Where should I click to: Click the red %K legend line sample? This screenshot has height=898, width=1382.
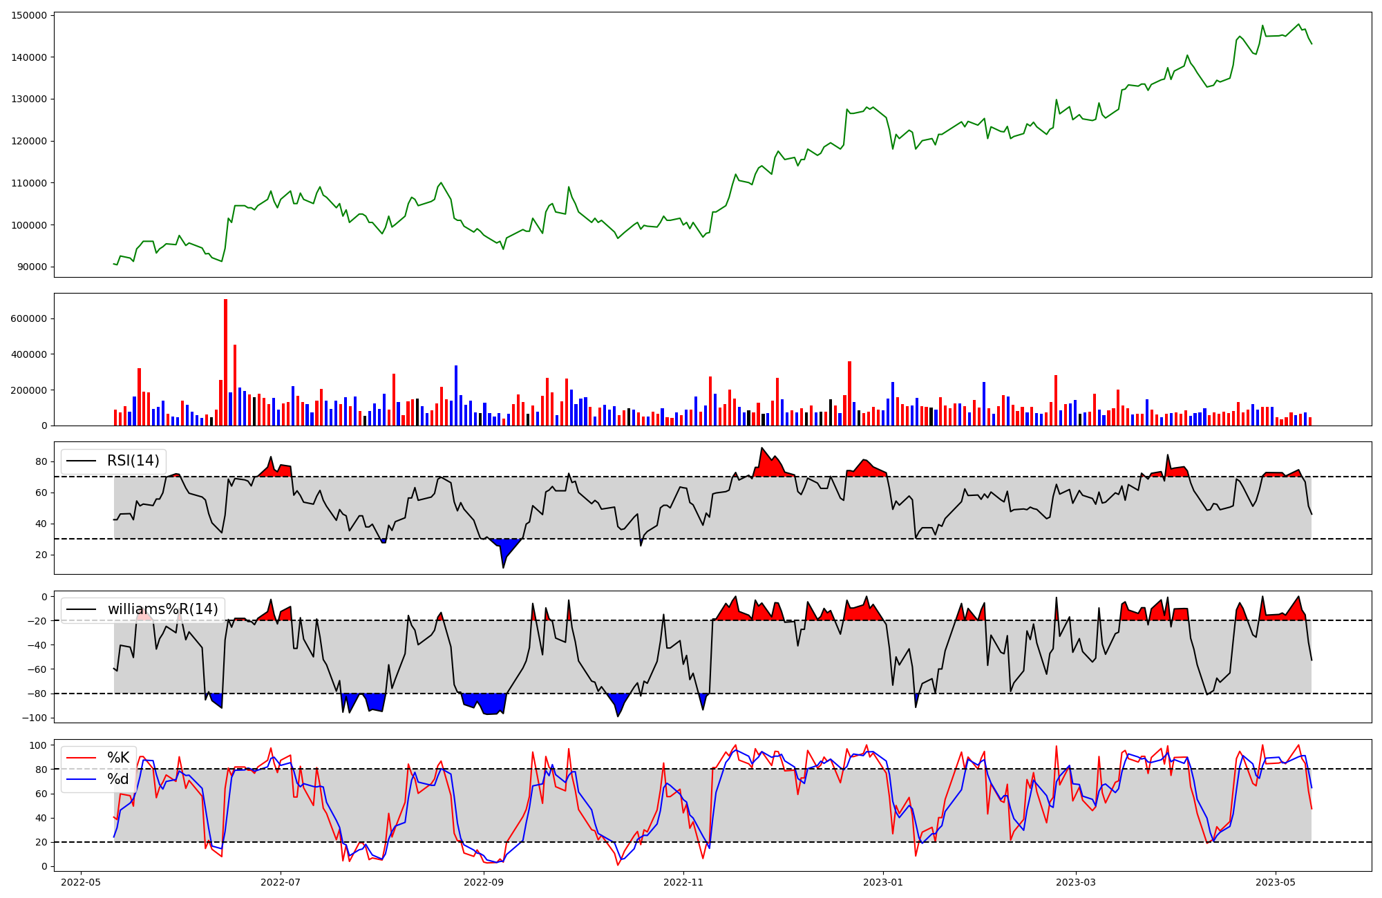(x=81, y=758)
